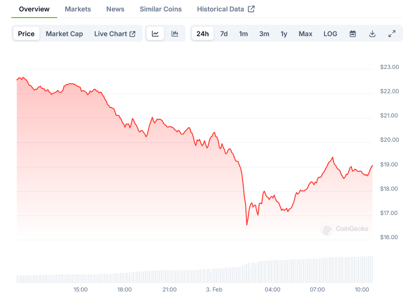Expand the chart to fullscreen
This screenshot has width=403, height=301.
392,34
